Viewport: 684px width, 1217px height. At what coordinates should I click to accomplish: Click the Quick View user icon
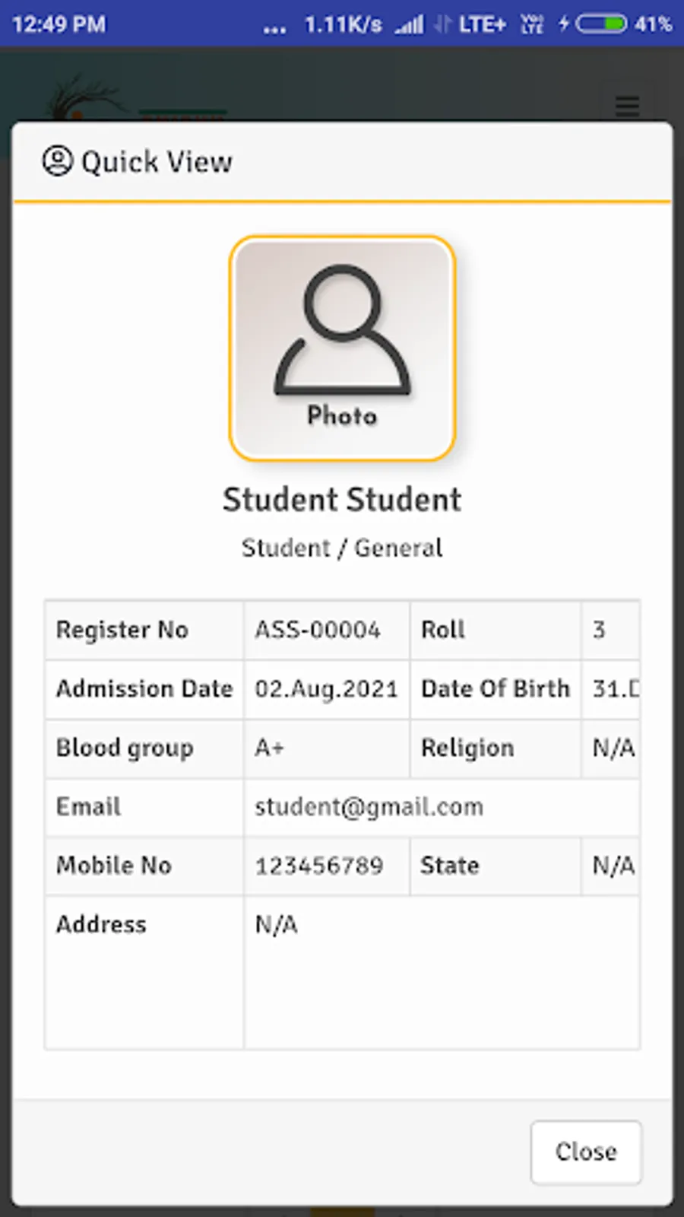(x=57, y=161)
